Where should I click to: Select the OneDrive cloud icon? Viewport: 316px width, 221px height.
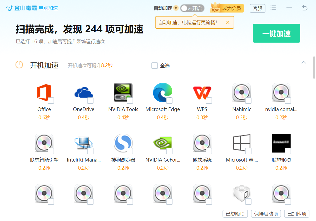click(x=83, y=92)
